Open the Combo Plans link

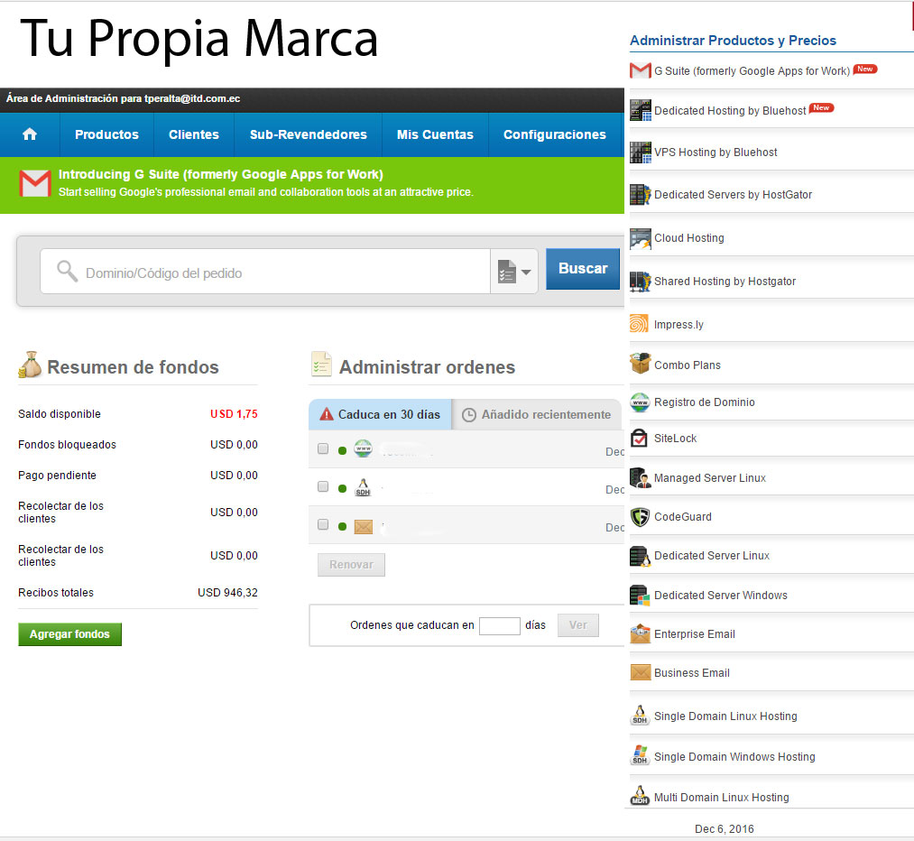[x=688, y=365]
